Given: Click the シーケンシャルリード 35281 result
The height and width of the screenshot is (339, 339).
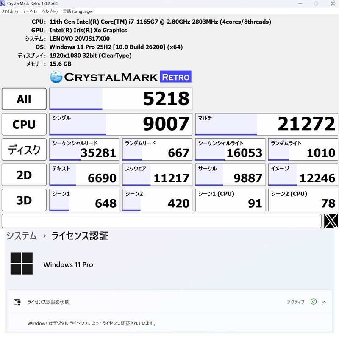Looking at the screenshot, I should coord(84,150).
